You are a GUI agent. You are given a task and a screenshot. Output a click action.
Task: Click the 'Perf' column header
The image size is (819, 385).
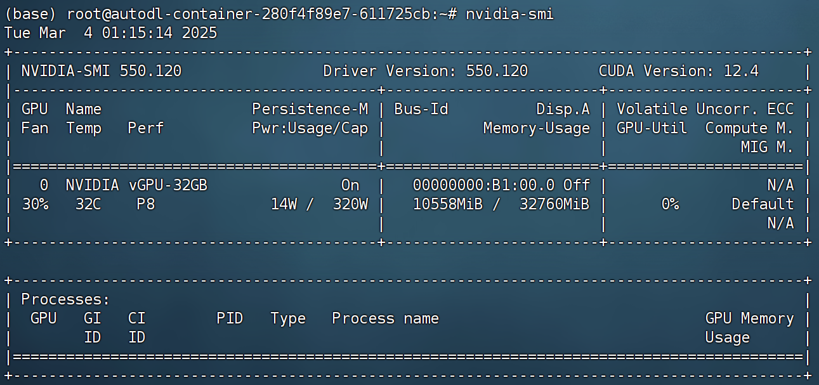tap(146, 128)
